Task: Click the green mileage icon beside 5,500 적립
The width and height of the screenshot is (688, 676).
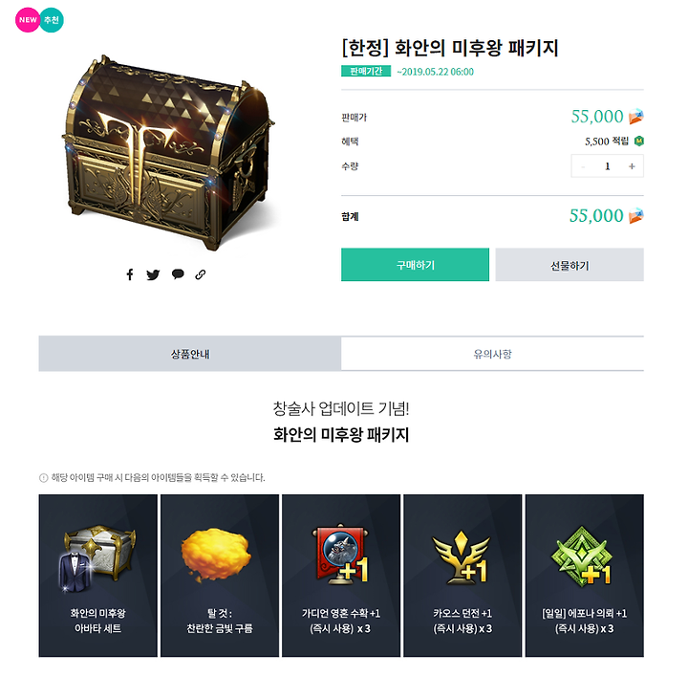Action: pyautogui.click(x=639, y=141)
